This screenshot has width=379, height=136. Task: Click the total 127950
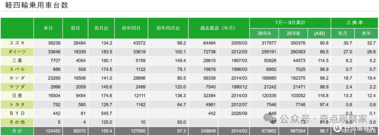138,131
